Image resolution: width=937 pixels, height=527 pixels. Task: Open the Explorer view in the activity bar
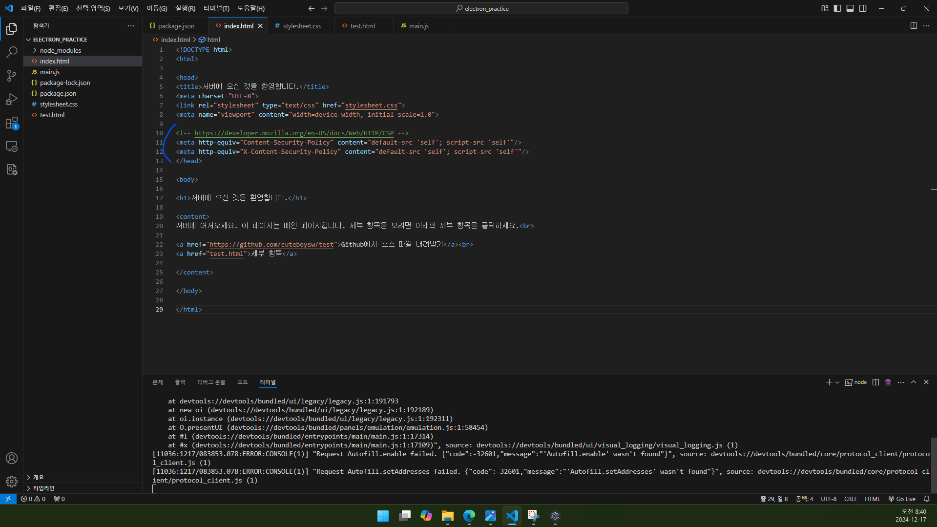point(12,29)
